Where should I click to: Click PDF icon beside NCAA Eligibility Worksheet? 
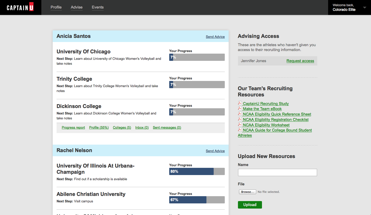(240, 125)
